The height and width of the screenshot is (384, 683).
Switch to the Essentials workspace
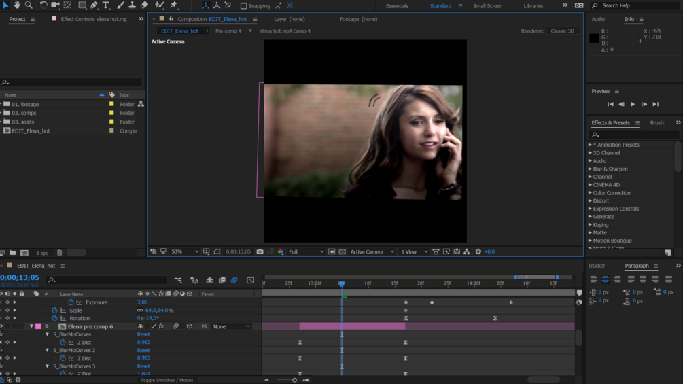(397, 6)
